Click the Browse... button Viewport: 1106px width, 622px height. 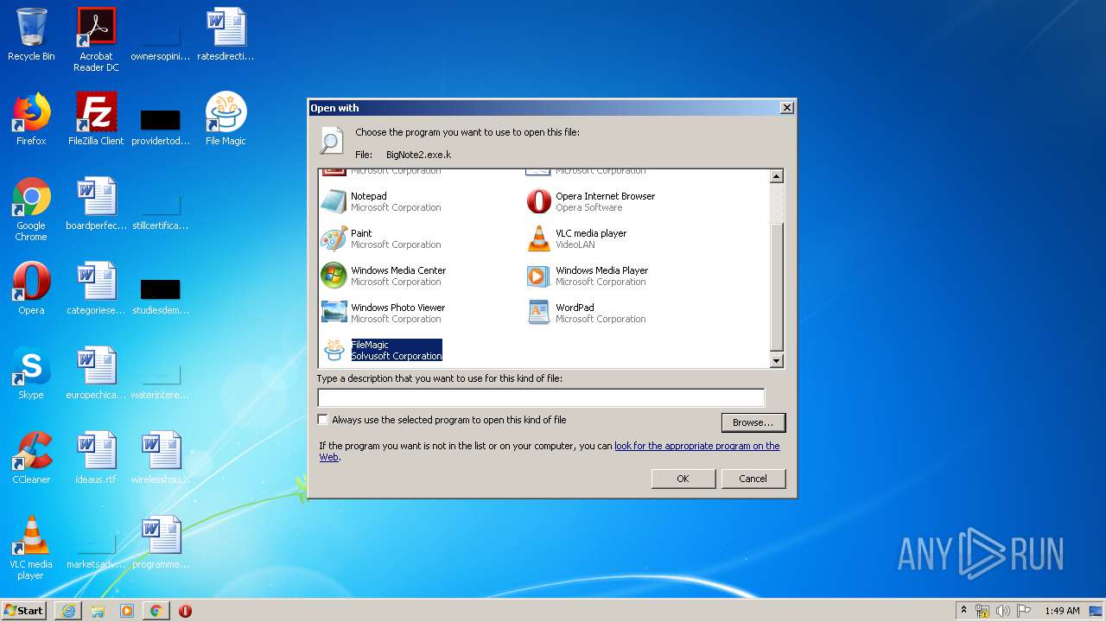[753, 422]
